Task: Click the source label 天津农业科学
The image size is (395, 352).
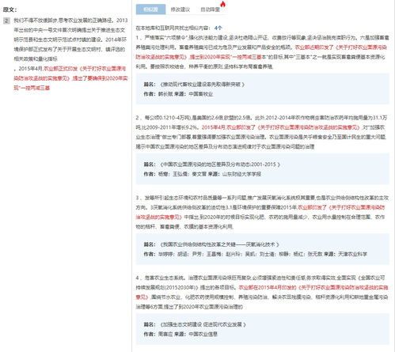Action: tap(353, 254)
